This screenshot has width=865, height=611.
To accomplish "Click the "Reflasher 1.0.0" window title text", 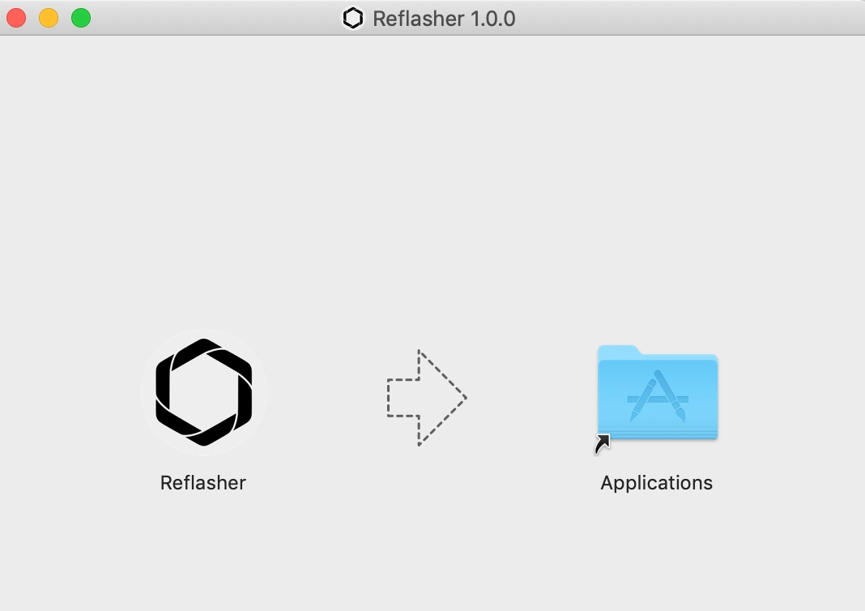I will point(444,19).
